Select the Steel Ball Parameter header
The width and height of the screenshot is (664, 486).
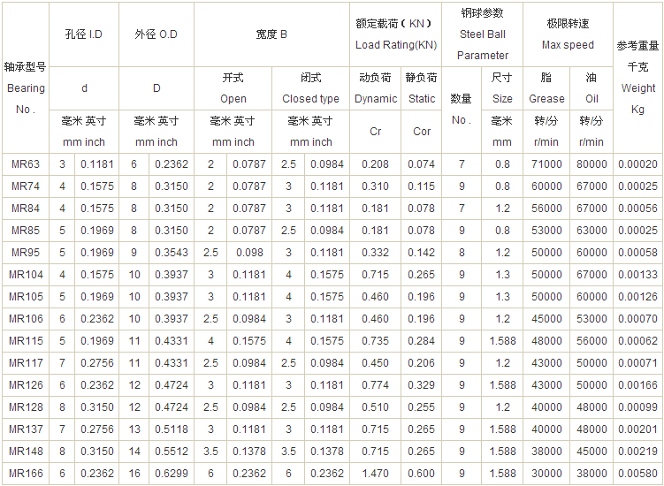coord(483,34)
